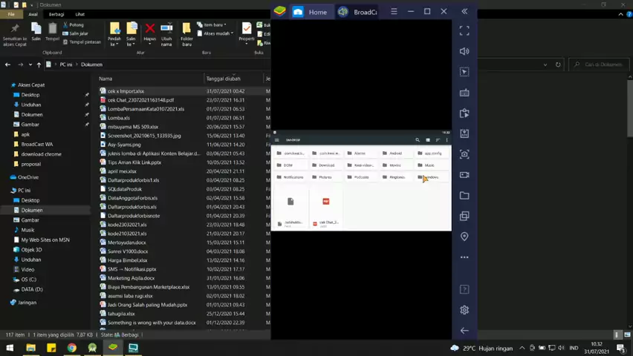
Task: Click the red Hapus delete icon
Action: pos(150,30)
